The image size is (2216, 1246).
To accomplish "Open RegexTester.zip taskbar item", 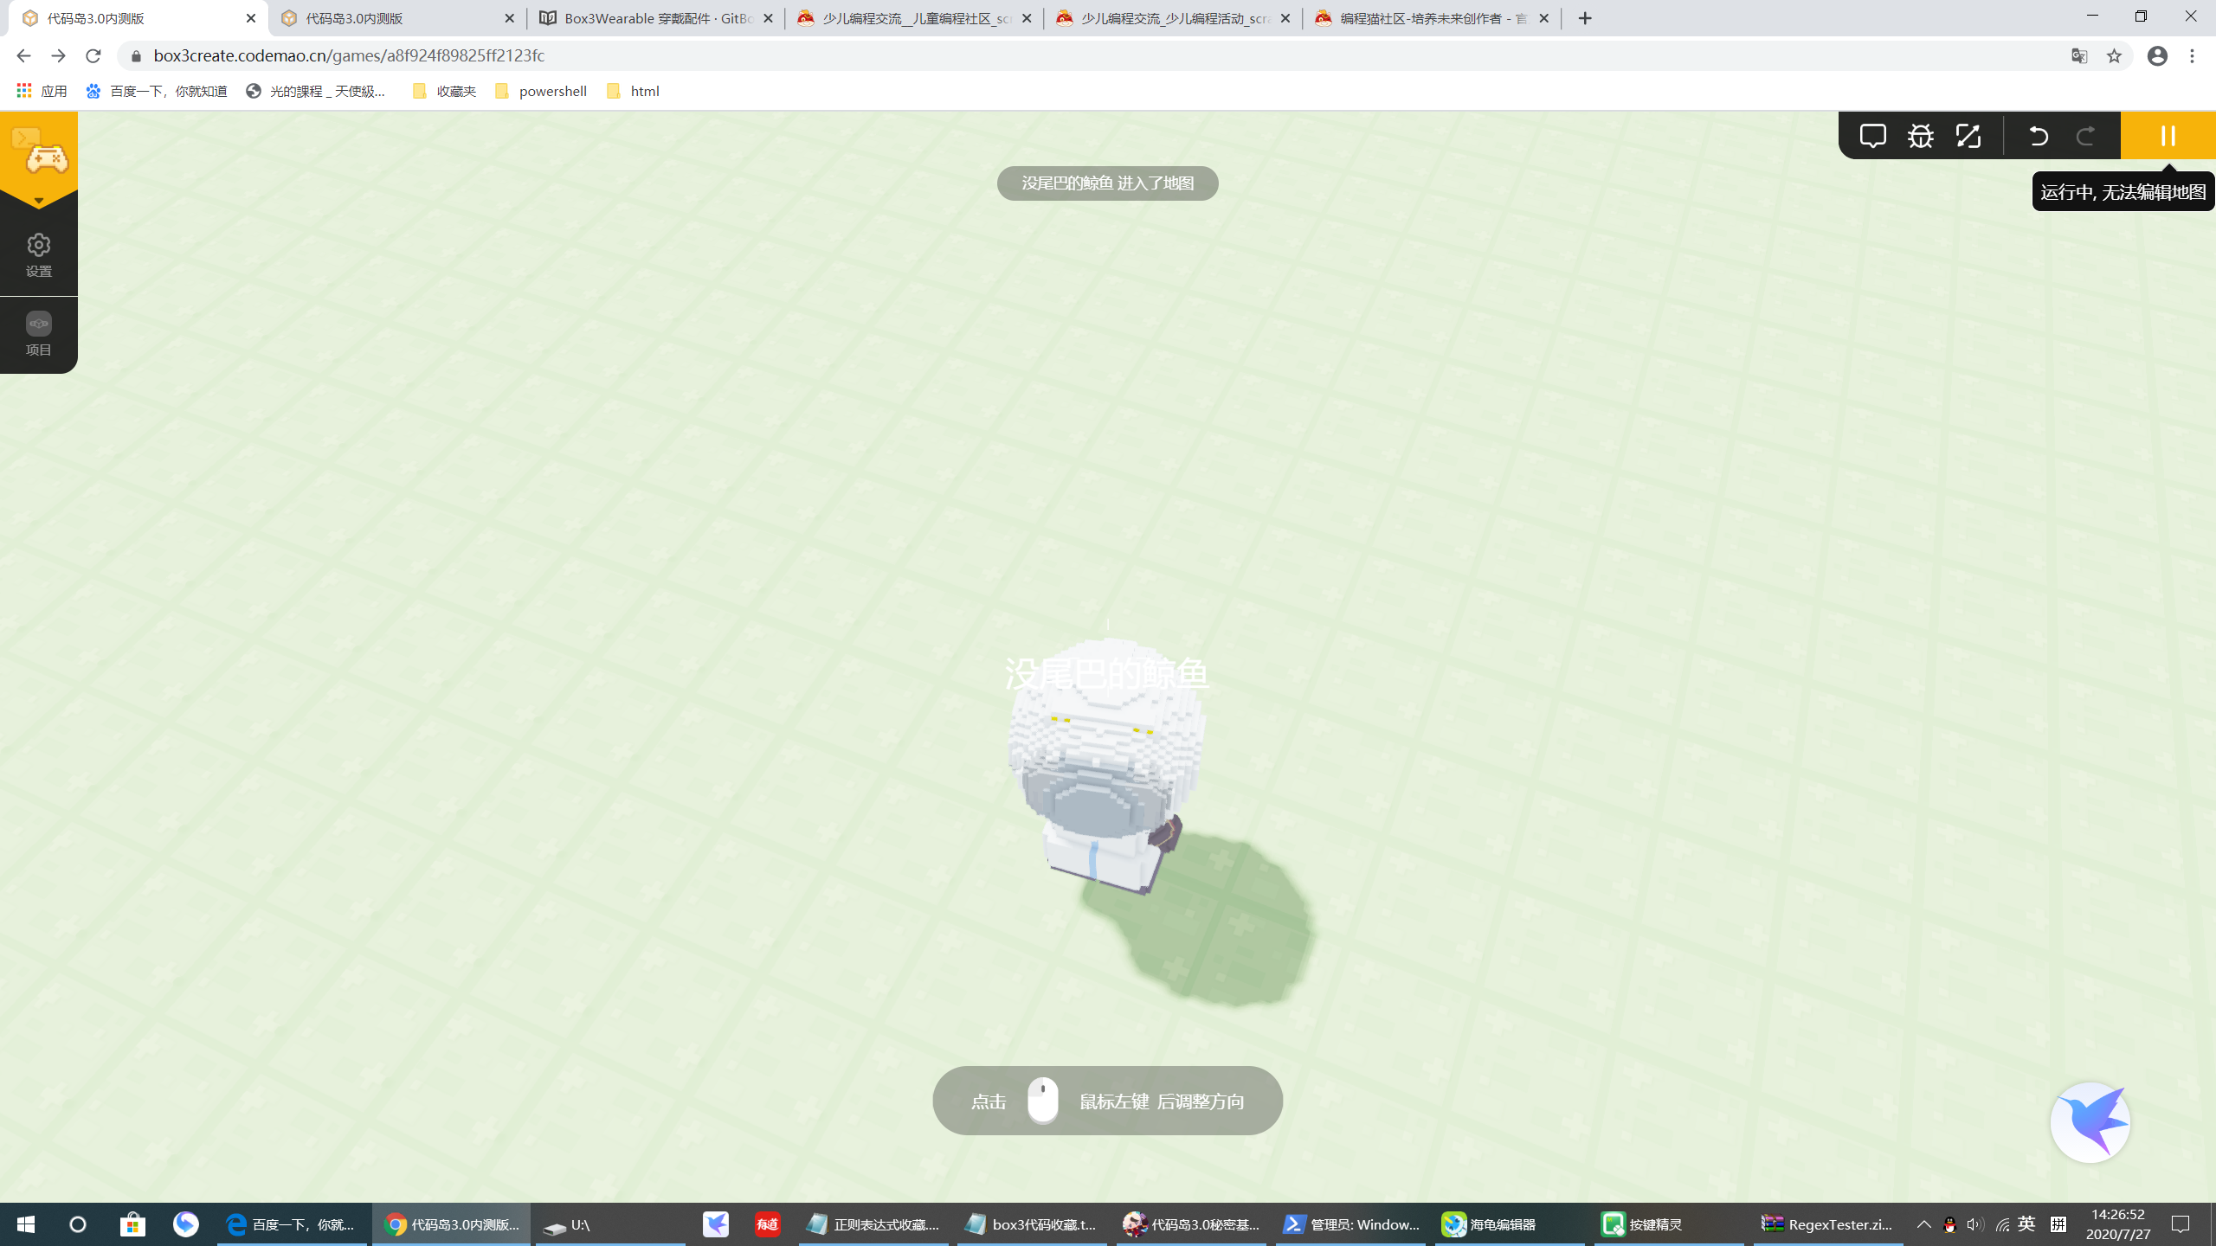I will (x=1829, y=1224).
